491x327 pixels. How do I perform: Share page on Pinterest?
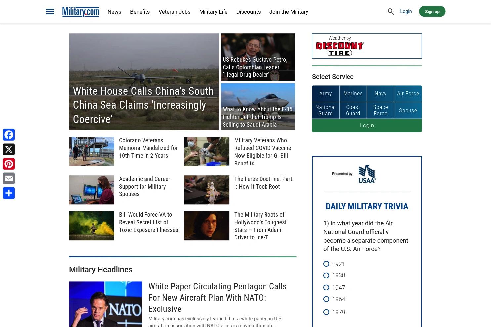point(9,164)
